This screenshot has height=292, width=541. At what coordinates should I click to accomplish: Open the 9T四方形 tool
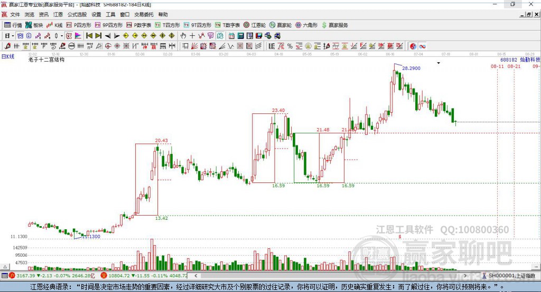(x=198, y=25)
